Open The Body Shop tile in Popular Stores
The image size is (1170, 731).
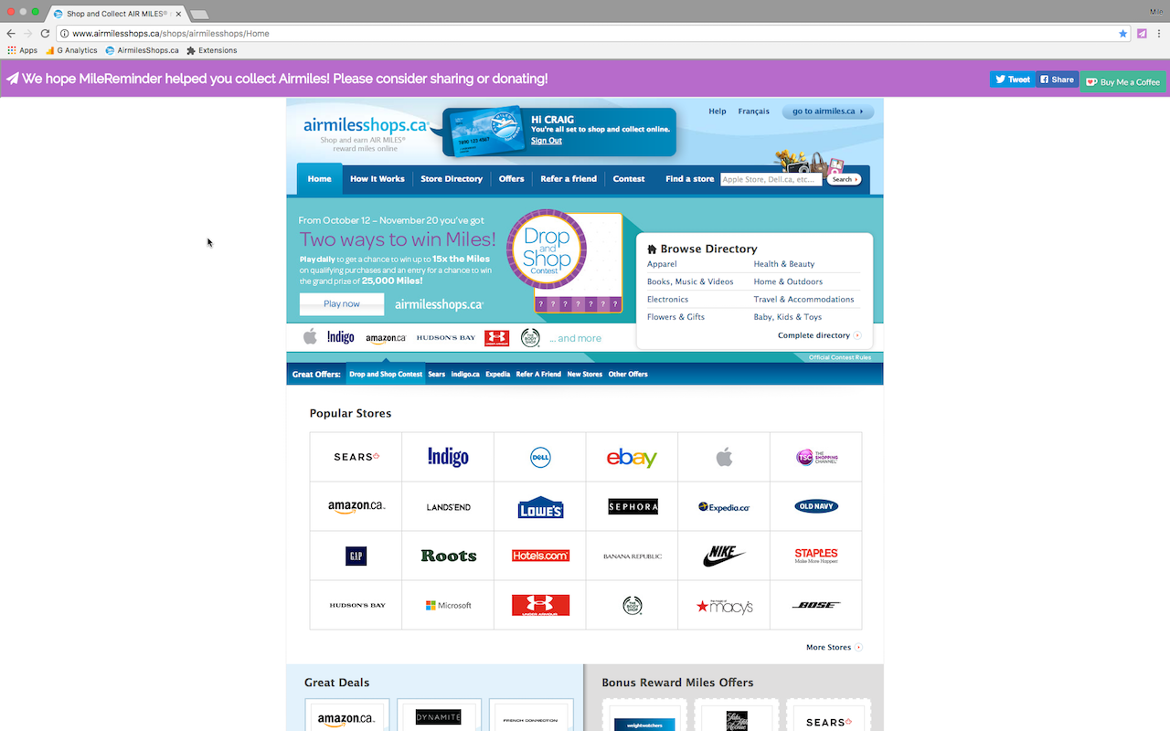[632, 605]
